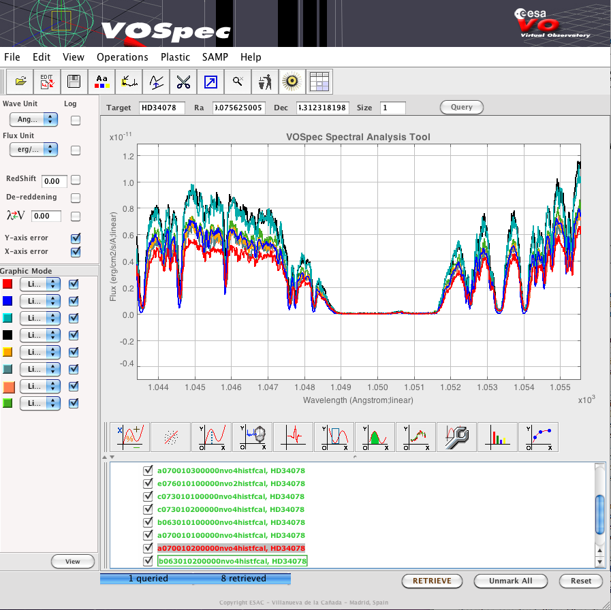The width and height of the screenshot is (611, 610).
Task: Click the Target input field
Action: pyautogui.click(x=161, y=108)
